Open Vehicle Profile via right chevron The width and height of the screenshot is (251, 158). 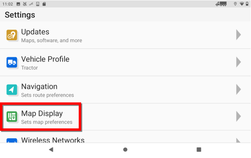[x=239, y=62]
